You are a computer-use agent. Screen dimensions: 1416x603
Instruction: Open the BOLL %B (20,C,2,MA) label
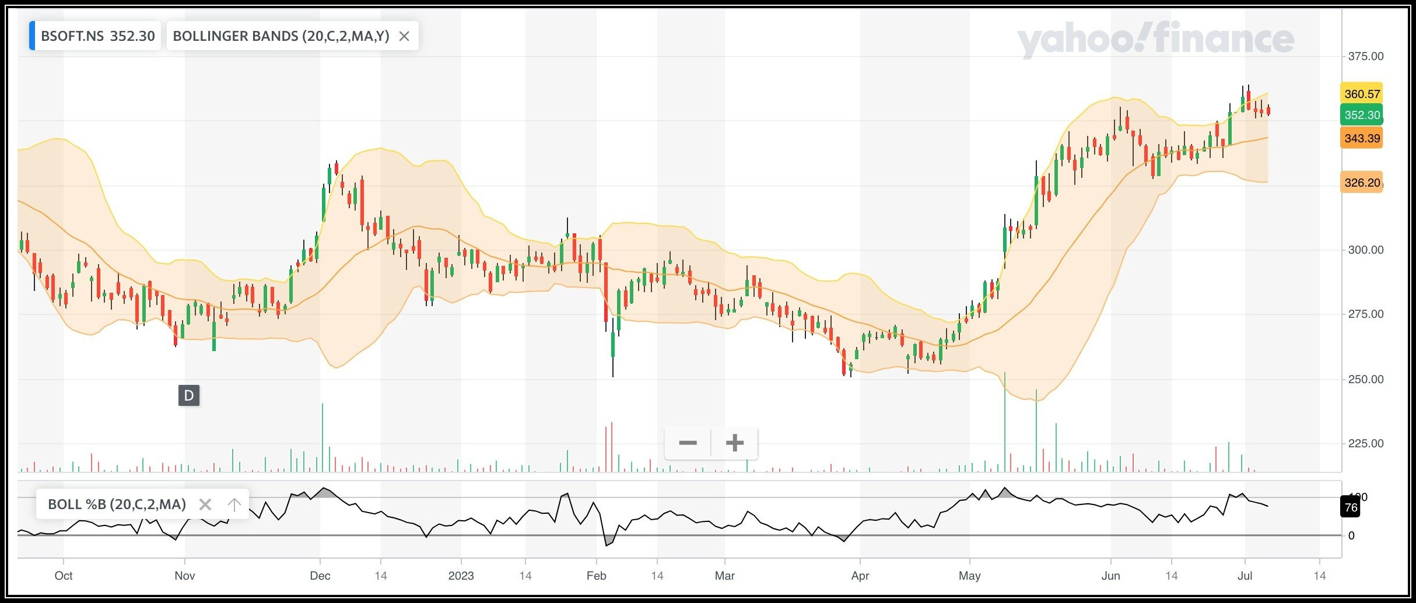tap(117, 504)
